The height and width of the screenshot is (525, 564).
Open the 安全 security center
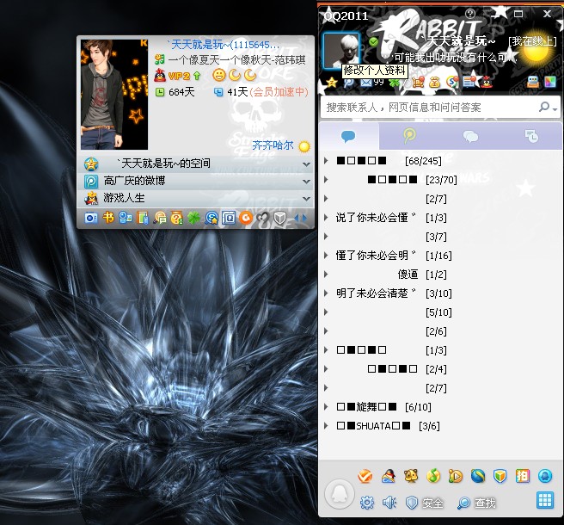tap(425, 503)
